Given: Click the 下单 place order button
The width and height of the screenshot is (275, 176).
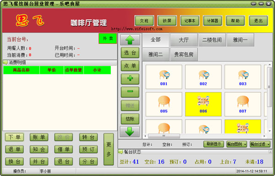Looking at the screenshot, I should point(14,137).
